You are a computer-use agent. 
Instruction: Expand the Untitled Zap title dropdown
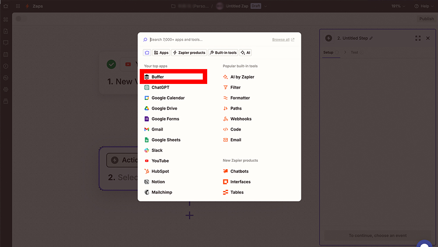(265, 6)
